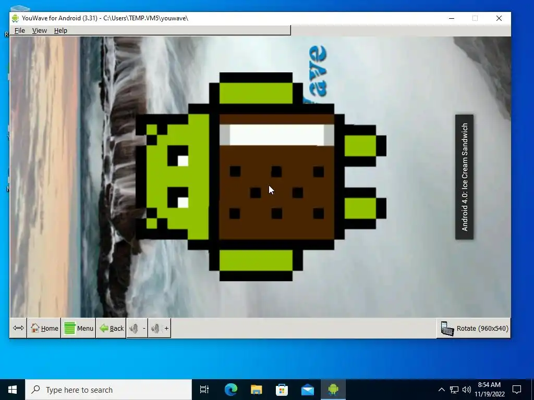
Task: Click the network icon in system tray
Action: [454, 390]
